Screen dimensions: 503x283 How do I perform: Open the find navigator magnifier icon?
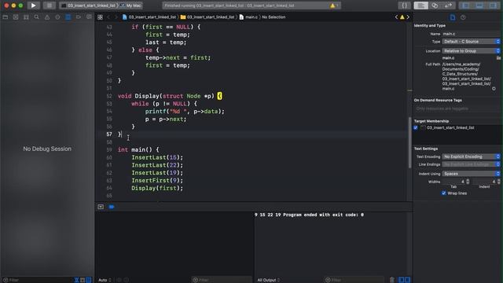click(37, 17)
